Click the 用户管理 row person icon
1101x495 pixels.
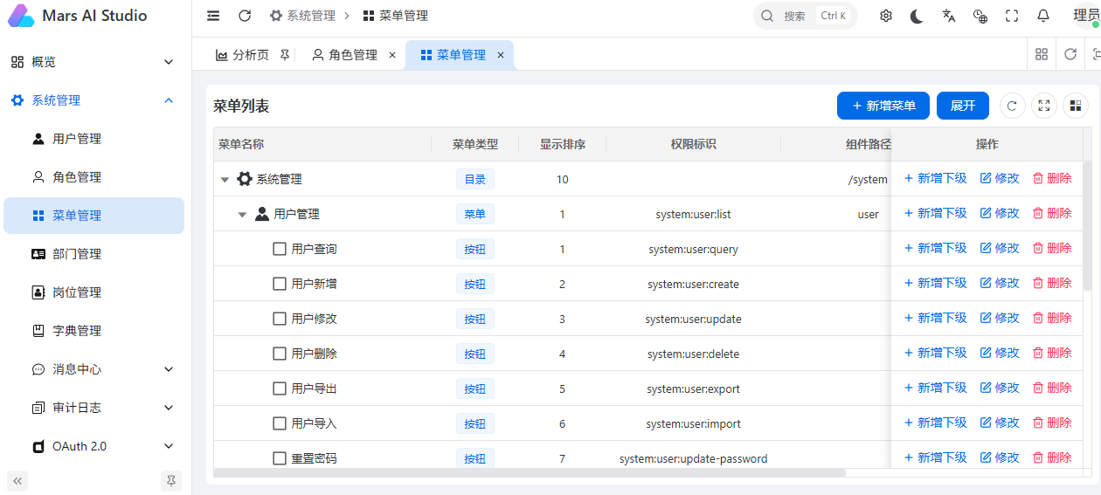click(262, 214)
